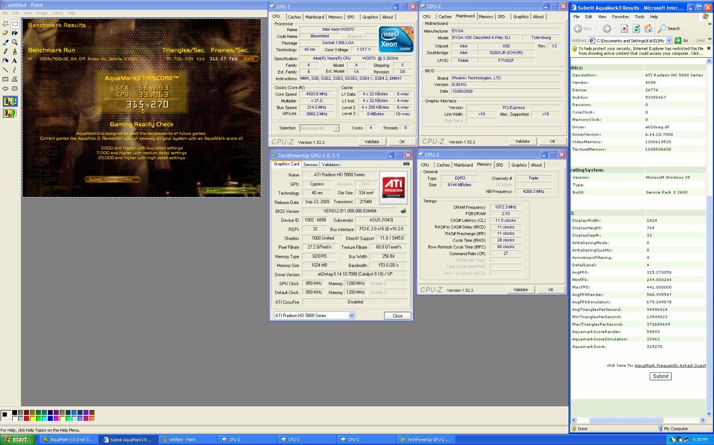Enable transparent selection option in Paint
The height and width of the screenshot is (445, 714).
tap(10, 113)
